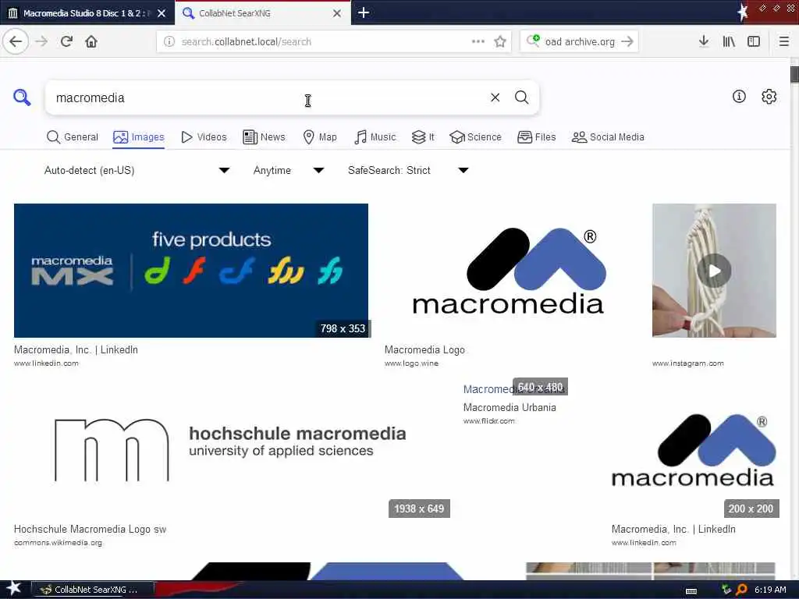Open the browser home page
The width and height of the screenshot is (799, 599).
click(91, 41)
